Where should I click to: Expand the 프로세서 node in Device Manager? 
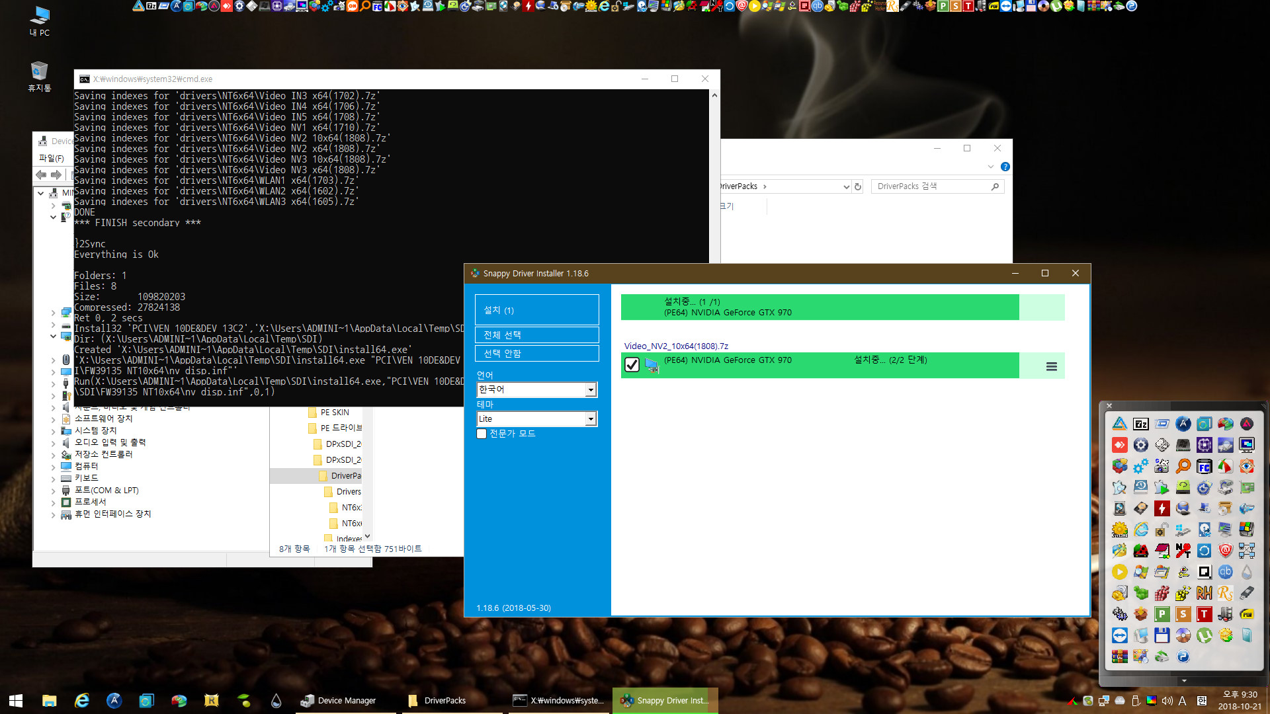(x=54, y=502)
